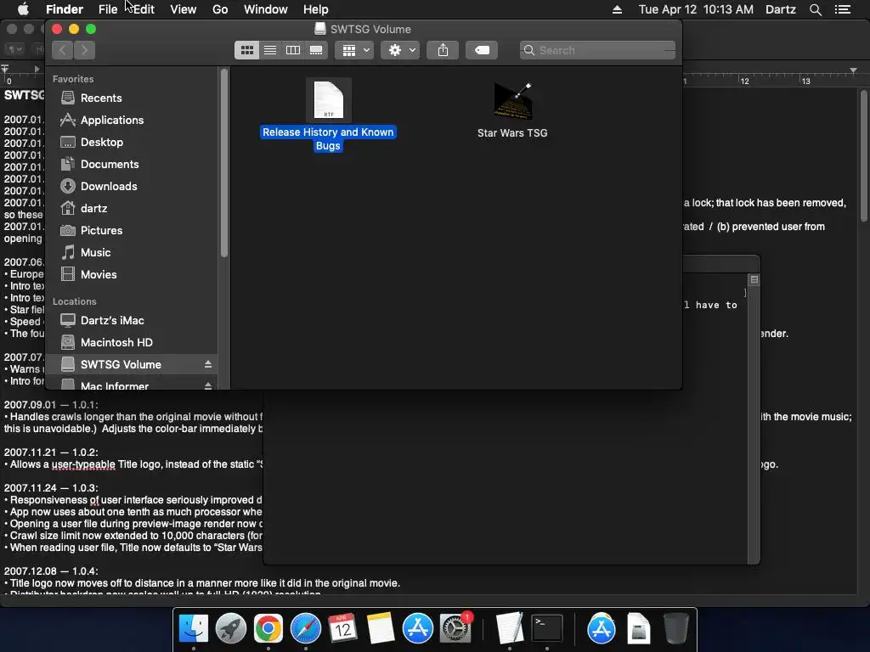Image resolution: width=870 pixels, height=652 pixels.
Task: Open Terminal from the Dock
Action: coord(547,629)
